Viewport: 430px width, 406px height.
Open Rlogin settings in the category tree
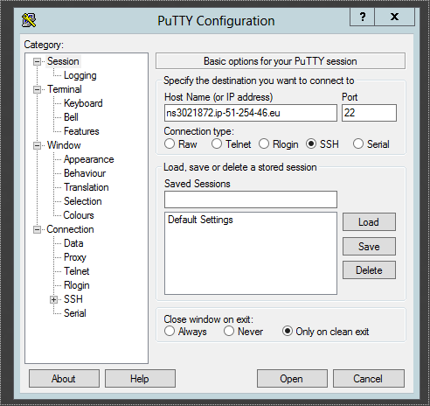77,285
